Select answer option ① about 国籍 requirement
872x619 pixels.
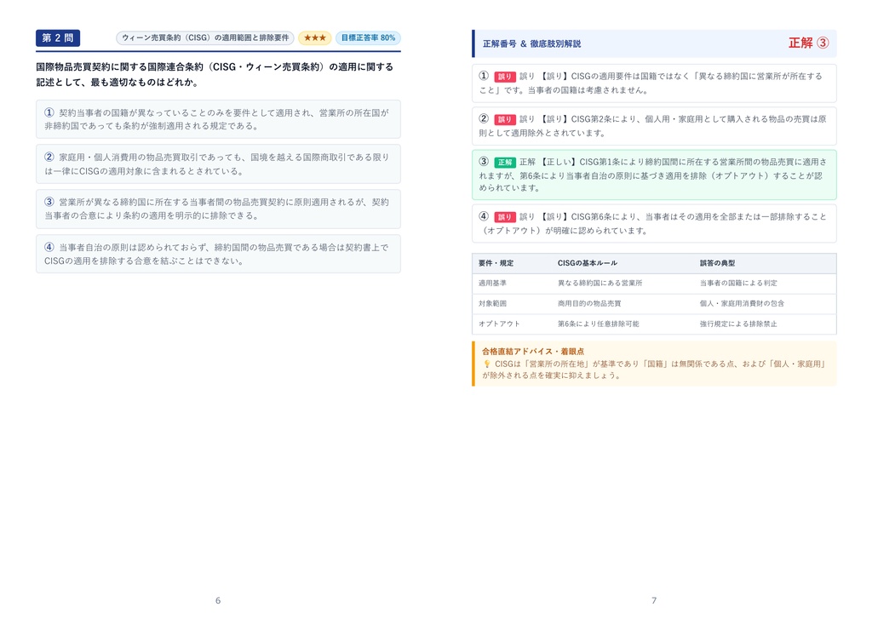[x=218, y=119]
